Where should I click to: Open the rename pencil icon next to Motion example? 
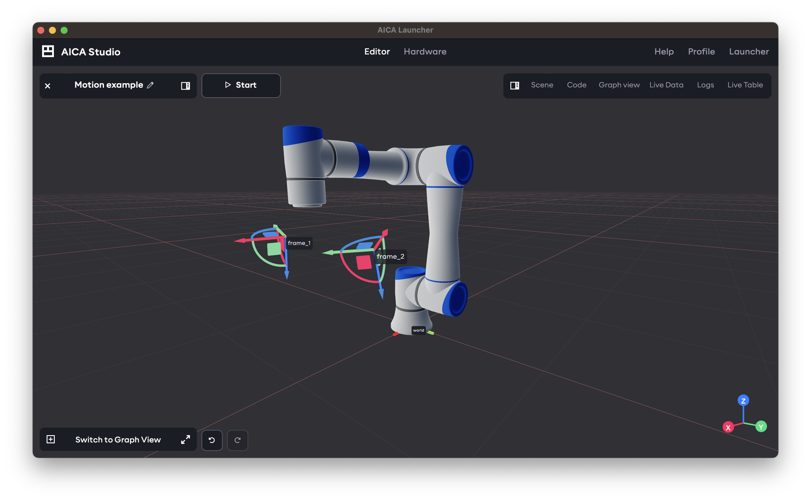151,85
